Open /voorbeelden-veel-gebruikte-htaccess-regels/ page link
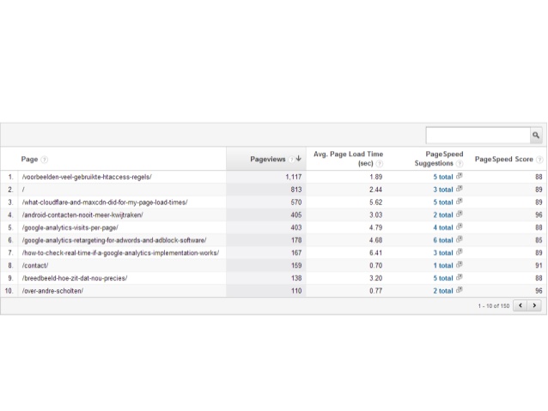This screenshot has height=411, width=548. coord(87,177)
